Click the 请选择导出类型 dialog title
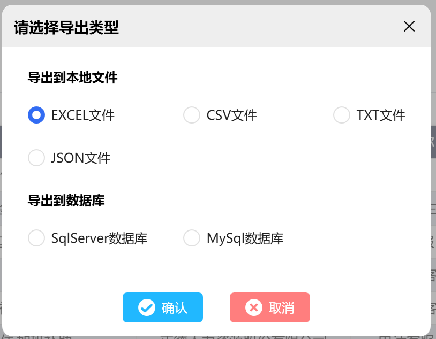The image size is (436, 339). (66, 27)
